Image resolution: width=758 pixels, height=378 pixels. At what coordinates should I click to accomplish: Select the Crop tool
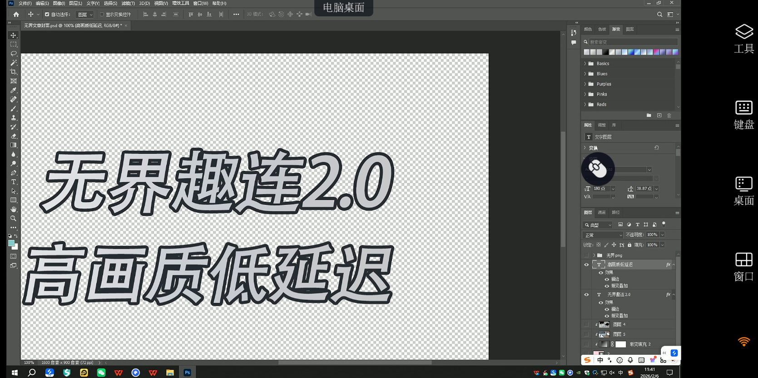pos(14,72)
